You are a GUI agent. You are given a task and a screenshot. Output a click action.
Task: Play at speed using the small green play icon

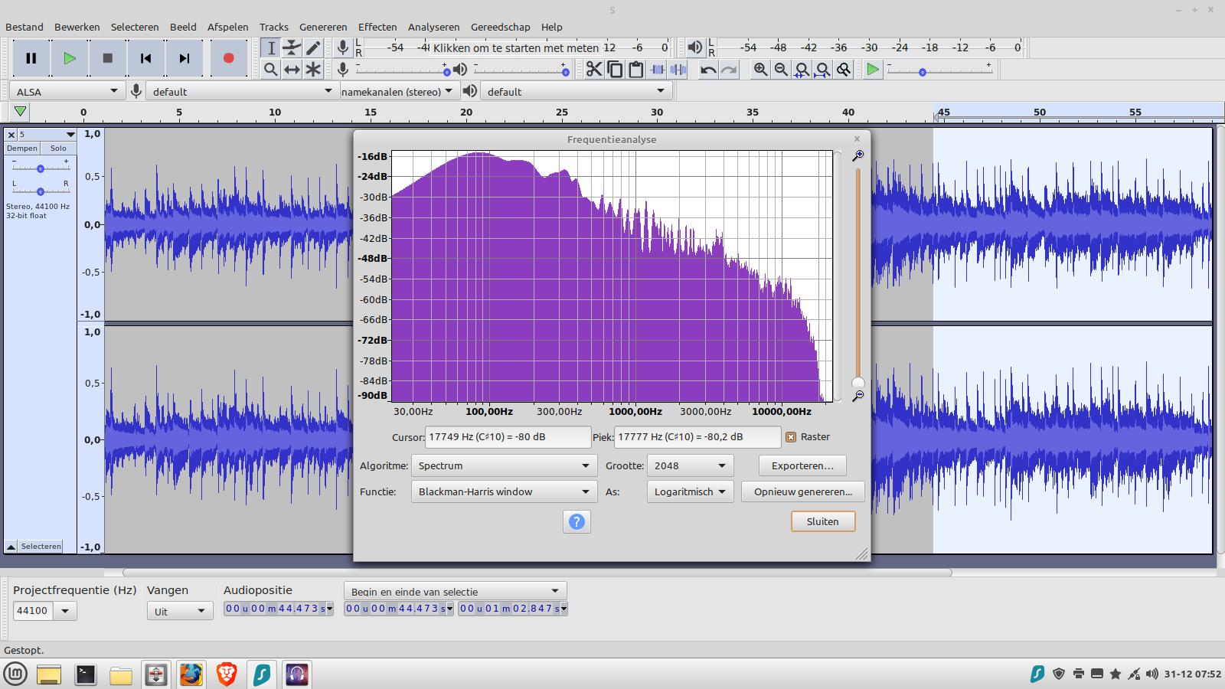pos(873,70)
